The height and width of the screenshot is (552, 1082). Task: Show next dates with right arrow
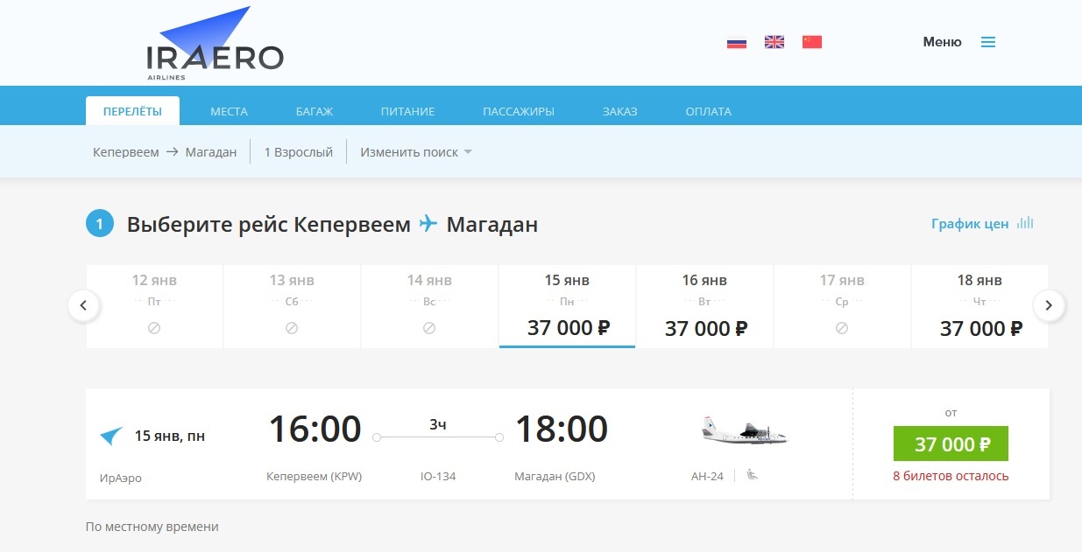pyautogui.click(x=1049, y=305)
